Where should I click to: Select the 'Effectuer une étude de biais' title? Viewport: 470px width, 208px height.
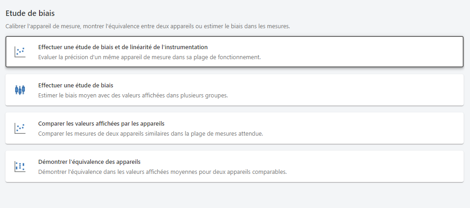coord(75,85)
